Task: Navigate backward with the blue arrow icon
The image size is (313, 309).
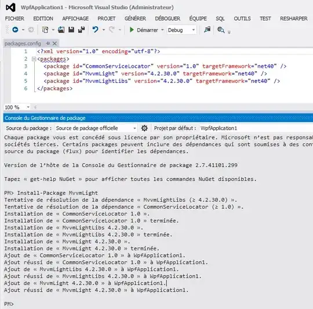Action: point(16,30)
